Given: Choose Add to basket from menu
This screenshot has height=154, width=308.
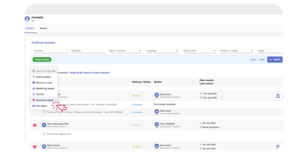Looking at the screenshot, I should 44,77.
